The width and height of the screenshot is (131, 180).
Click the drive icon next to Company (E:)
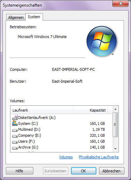point(15,136)
